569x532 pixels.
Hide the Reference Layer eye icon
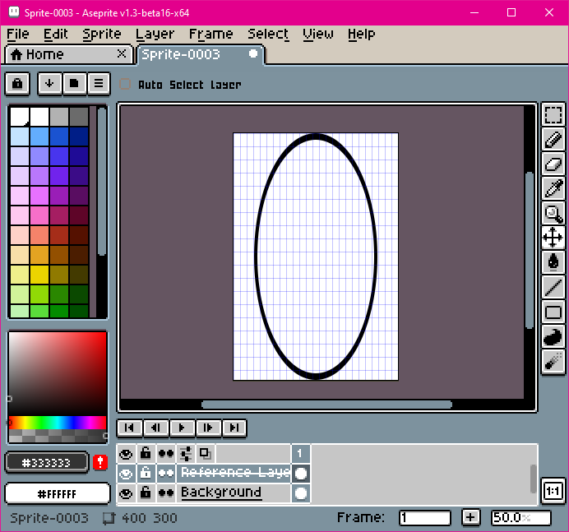(126, 474)
